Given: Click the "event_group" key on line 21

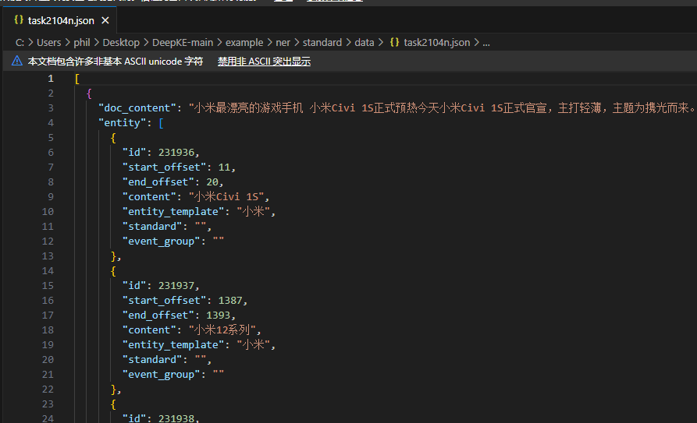Looking at the screenshot, I should pos(162,375).
